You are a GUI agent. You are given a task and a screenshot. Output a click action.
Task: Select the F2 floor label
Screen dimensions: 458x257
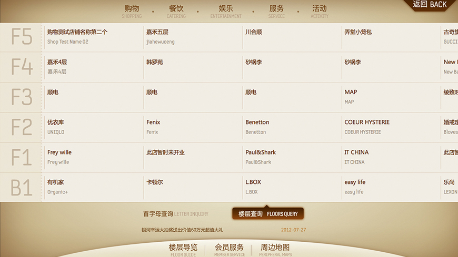(x=22, y=127)
